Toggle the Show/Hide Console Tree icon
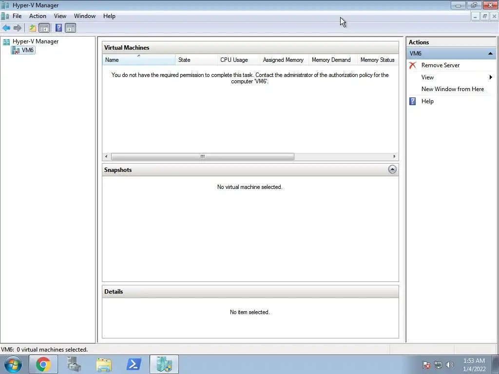Screen dimensions: 499x374 (x=44, y=28)
